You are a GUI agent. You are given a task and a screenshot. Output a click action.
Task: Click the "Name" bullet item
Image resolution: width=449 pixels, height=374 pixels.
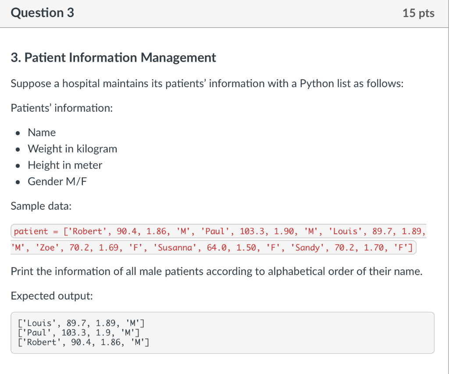pos(42,133)
